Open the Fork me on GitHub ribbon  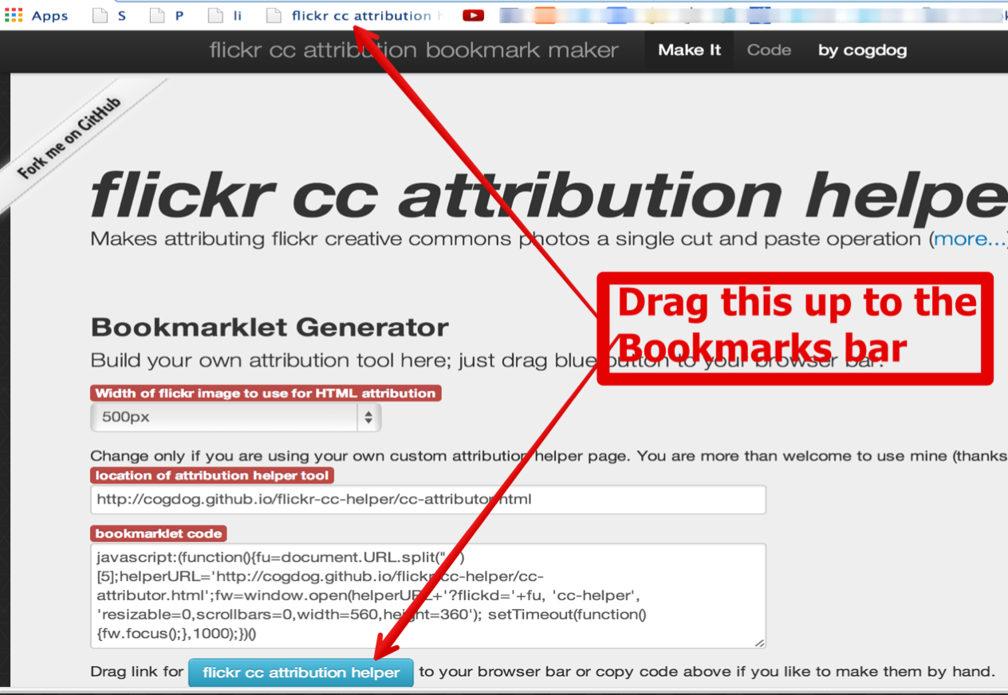(x=69, y=138)
